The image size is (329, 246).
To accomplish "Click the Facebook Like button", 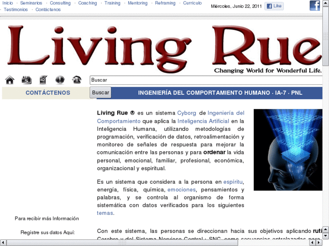I will coord(274,6).
